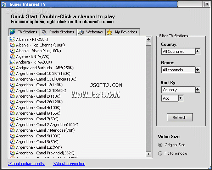Click the Country sort combo box field

click(178, 90)
